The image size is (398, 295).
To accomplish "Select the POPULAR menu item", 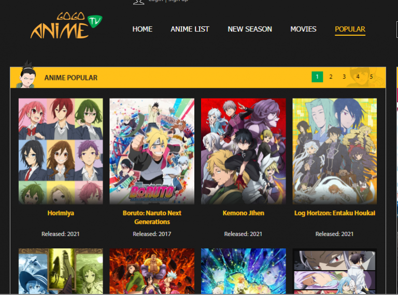I will click(x=350, y=29).
